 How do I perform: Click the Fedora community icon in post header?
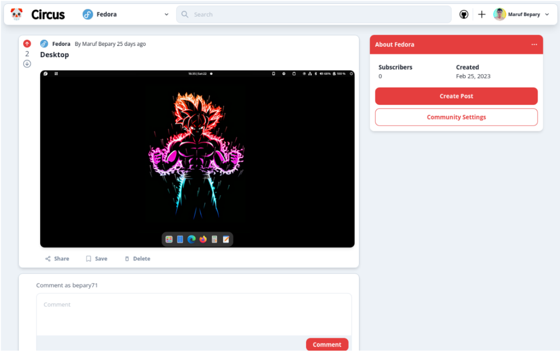coord(44,44)
